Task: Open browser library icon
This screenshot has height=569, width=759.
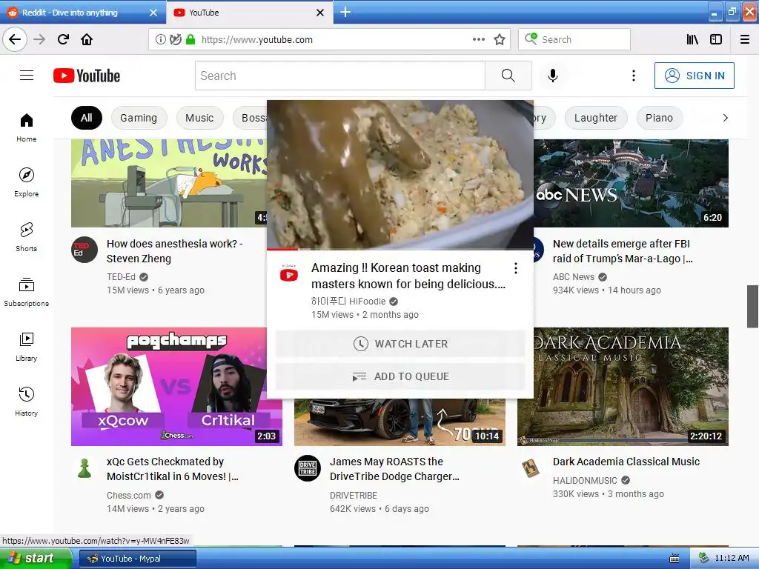Action: (692, 39)
